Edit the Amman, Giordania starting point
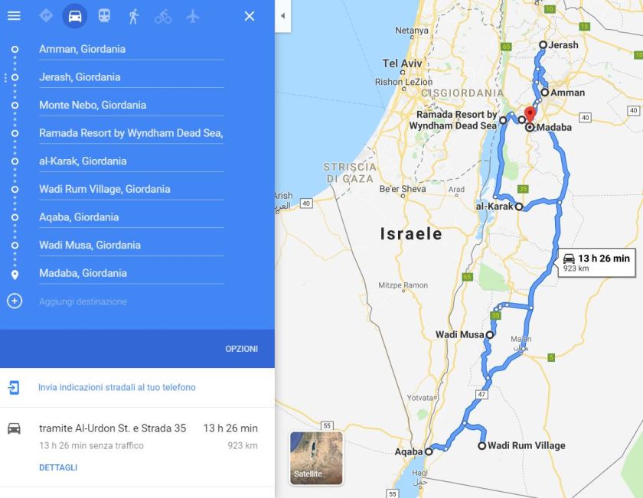Image resolution: width=643 pixels, height=498 pixels. click(132, 49)
